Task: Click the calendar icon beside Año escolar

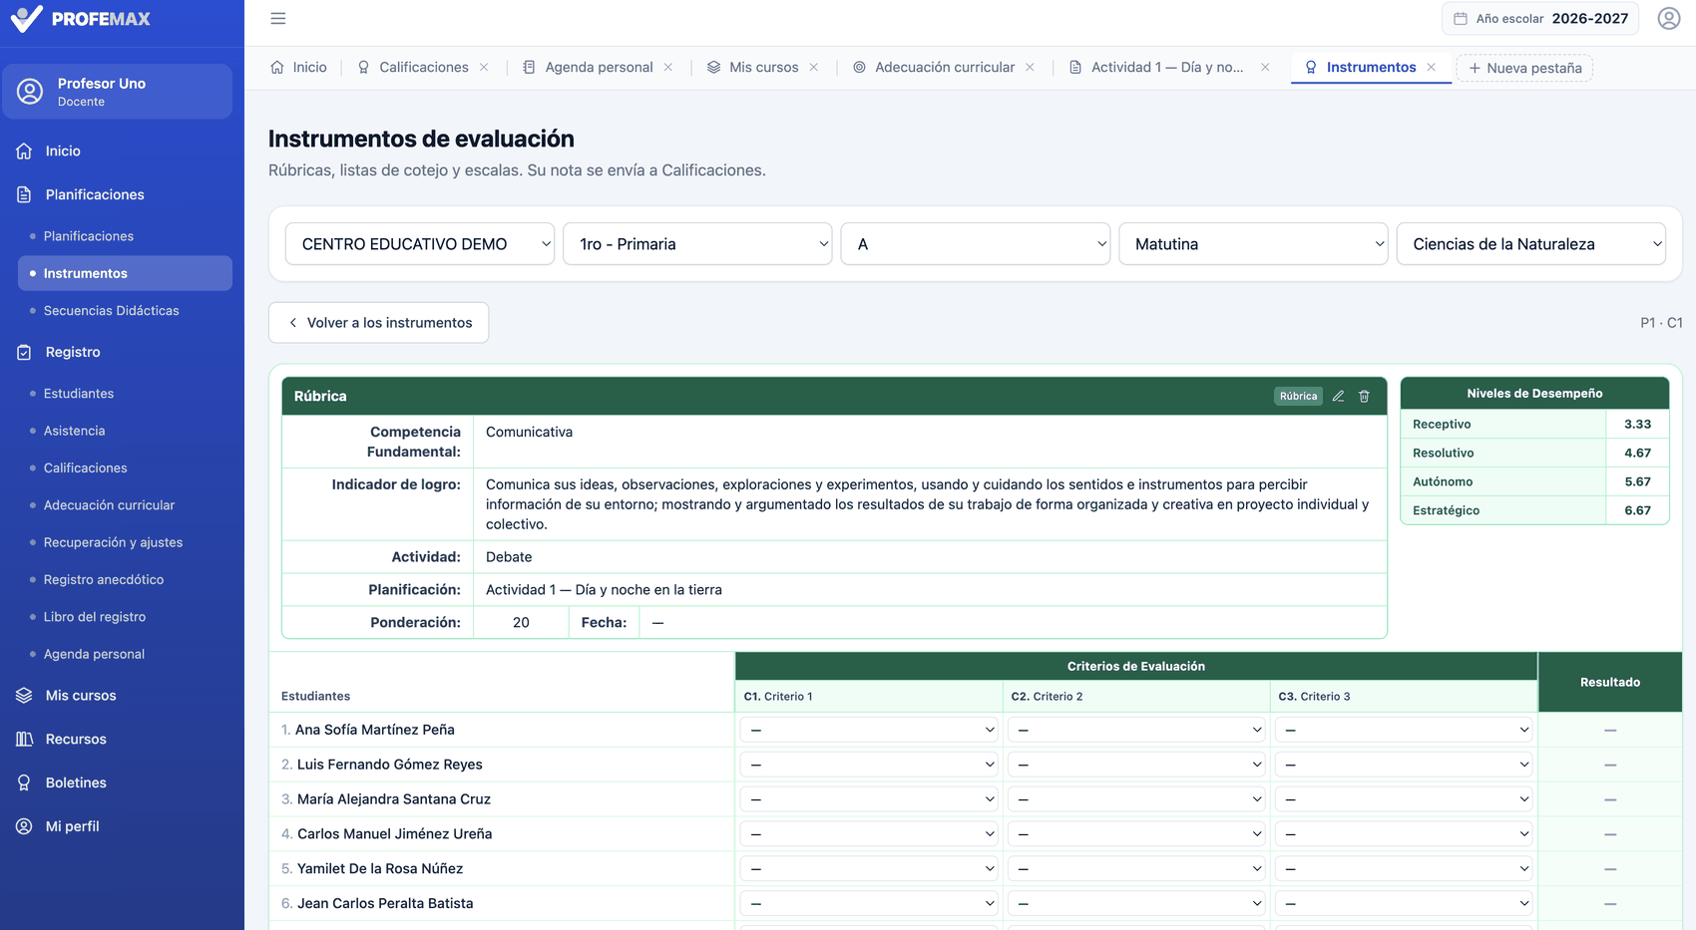Action: coord(1461,18)
